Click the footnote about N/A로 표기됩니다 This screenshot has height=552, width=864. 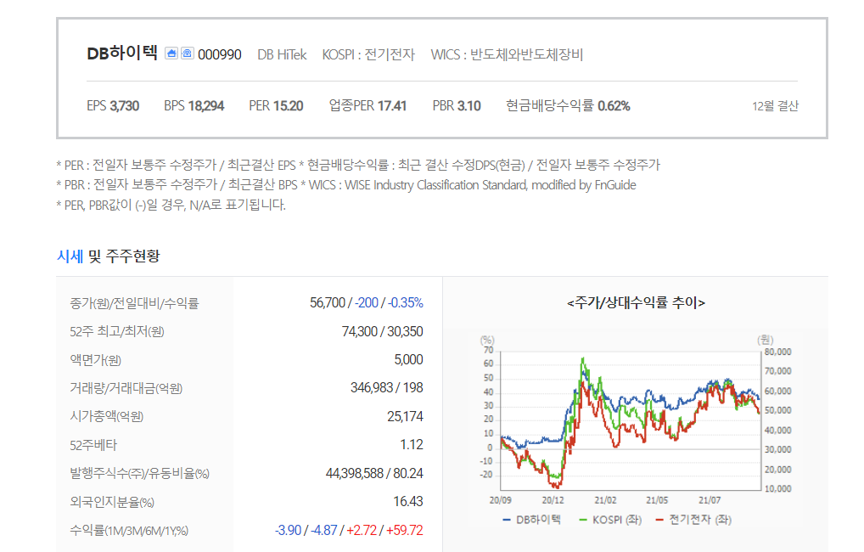171,205
